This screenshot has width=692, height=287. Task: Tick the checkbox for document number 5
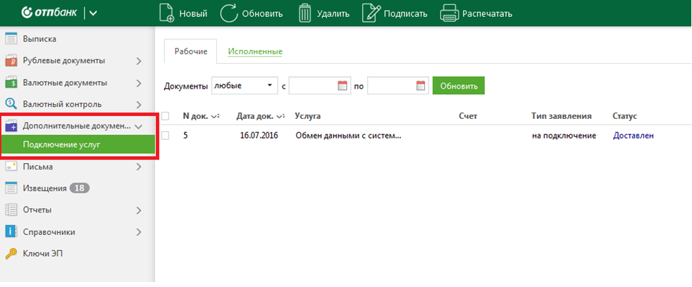coord(166,136)
